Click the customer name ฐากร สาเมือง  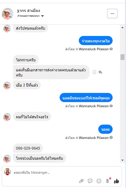pos(29,11)
